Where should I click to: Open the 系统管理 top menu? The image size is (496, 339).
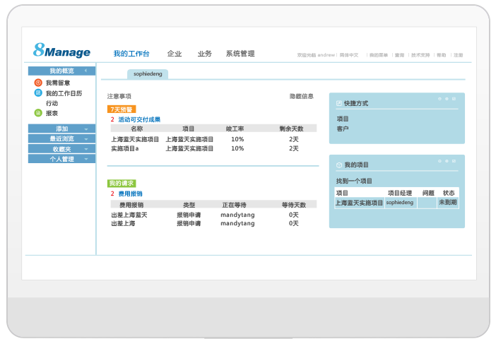[240, 54]
